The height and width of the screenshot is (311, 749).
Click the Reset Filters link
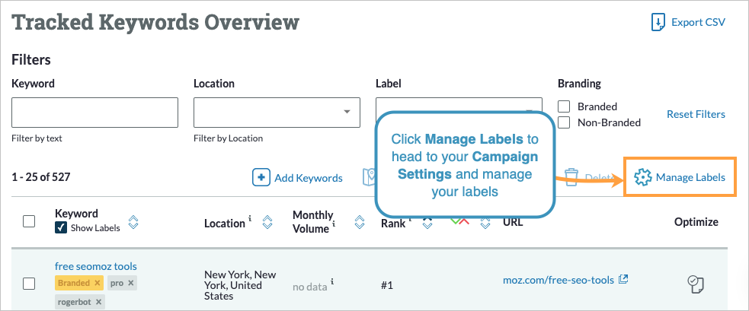[696, 114]
